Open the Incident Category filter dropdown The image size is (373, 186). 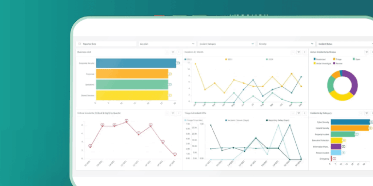(226, 44)
